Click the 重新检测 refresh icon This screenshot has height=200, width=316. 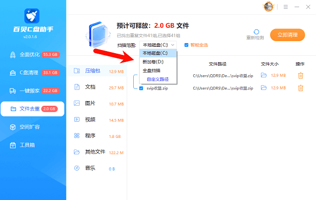coord(256,32)
